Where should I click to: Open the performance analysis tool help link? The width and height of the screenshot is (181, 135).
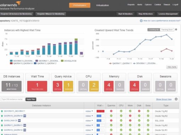click(x=162, y=21)
